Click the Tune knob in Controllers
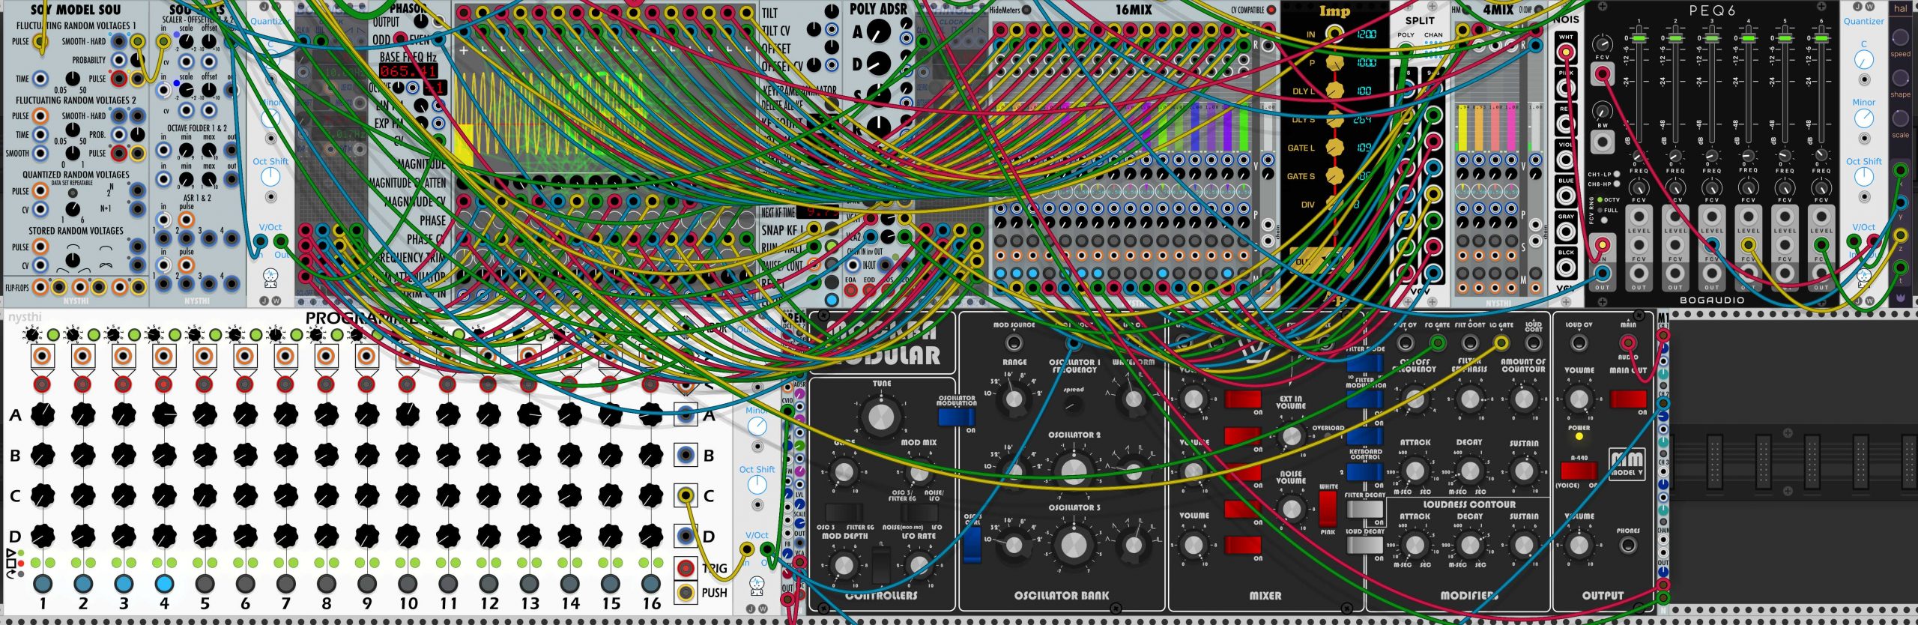Screen dimensions: 1918x625 (x=881, y=416)
